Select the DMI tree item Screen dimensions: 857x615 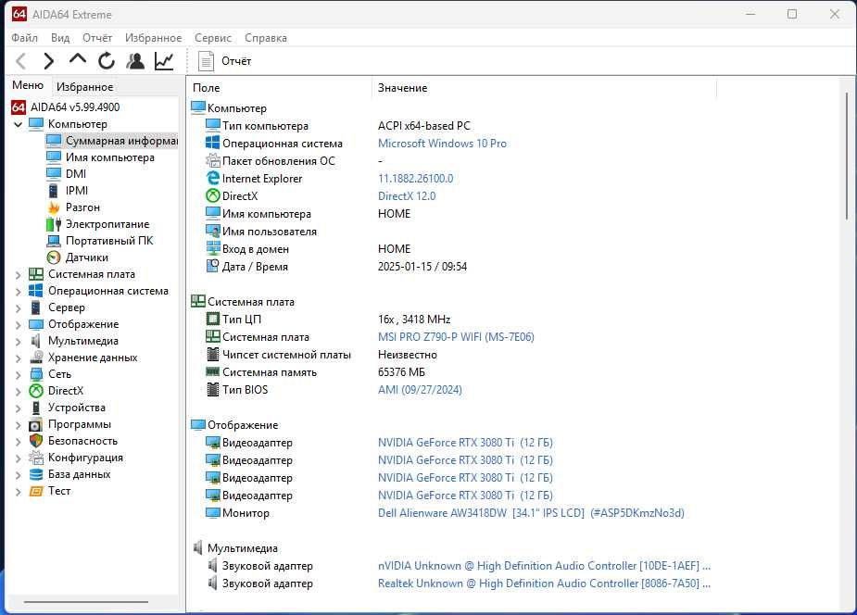[x=76, y=174]
